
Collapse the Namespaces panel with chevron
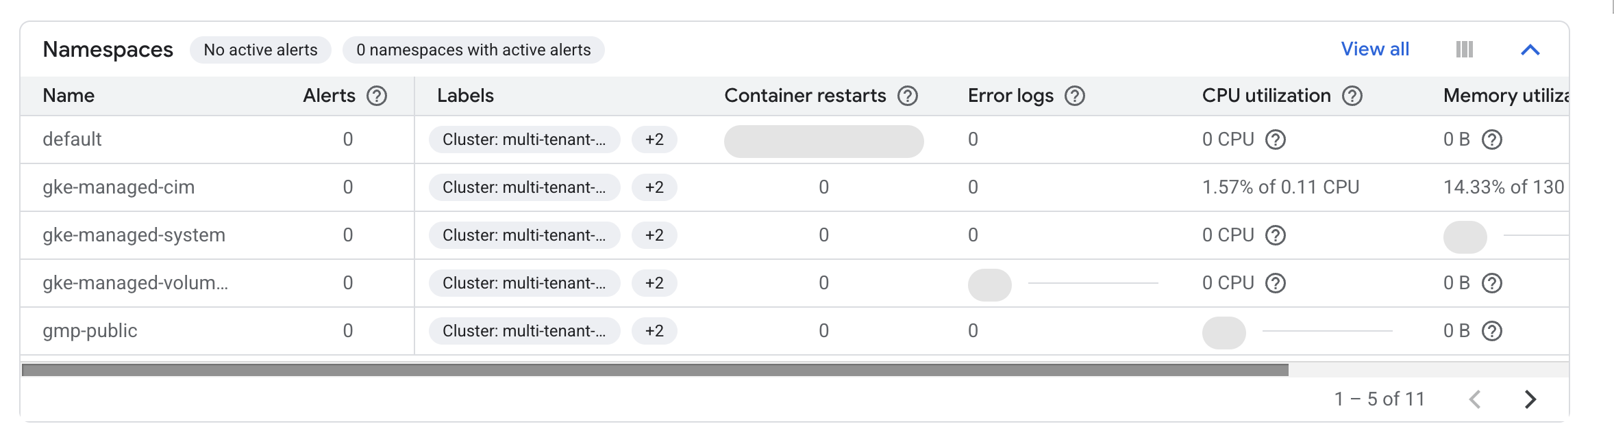pos(1530,50)
